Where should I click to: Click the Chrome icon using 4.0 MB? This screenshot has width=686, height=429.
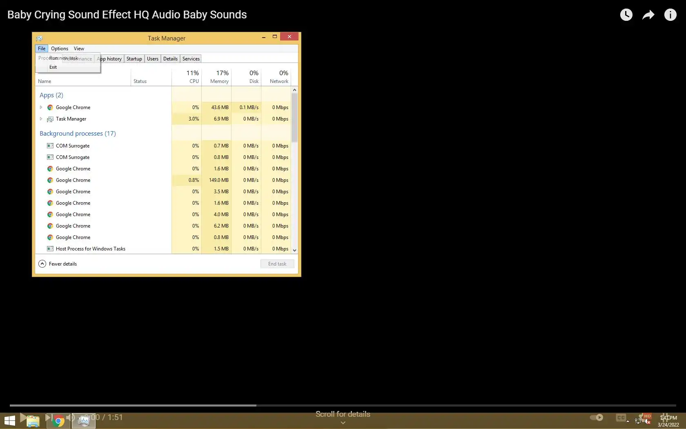coord(50,214)
